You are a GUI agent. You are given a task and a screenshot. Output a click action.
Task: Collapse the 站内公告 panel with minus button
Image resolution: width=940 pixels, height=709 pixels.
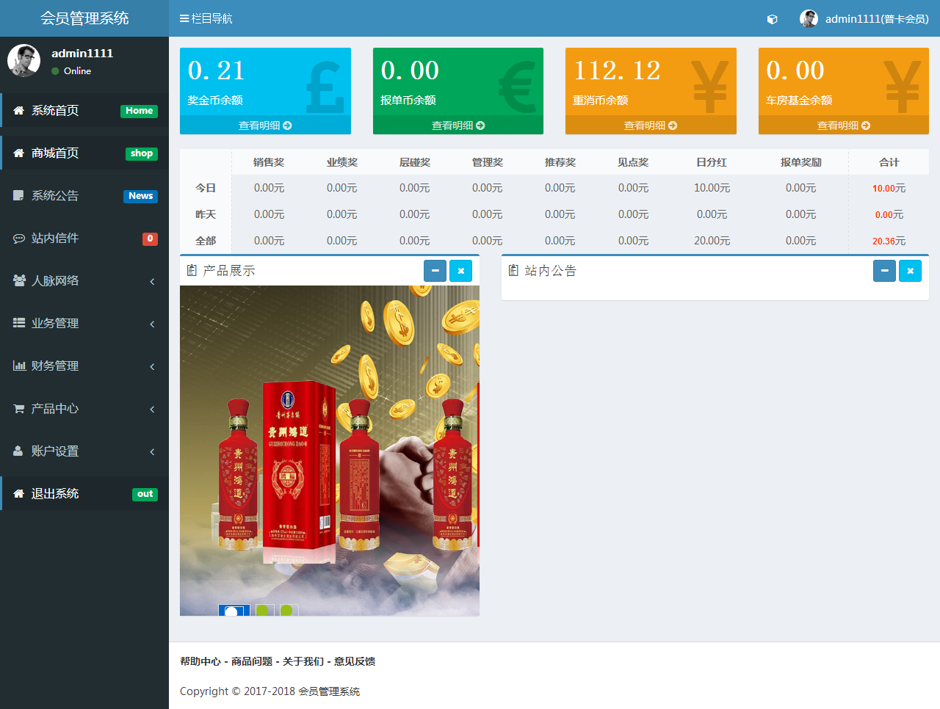click(884, 271)
